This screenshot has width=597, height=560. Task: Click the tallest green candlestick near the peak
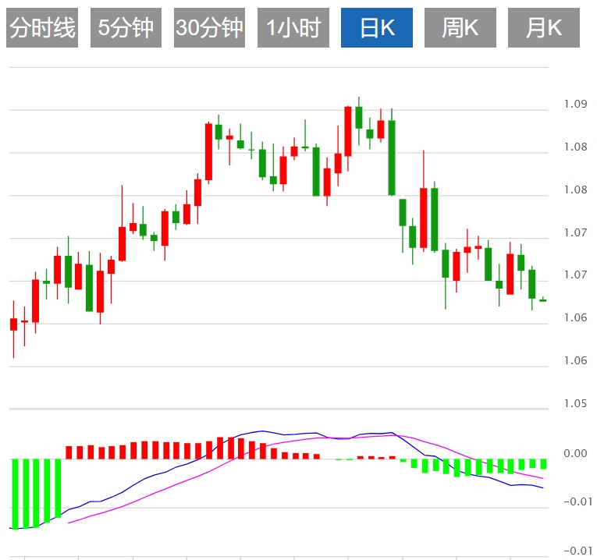tap(392, 158)
